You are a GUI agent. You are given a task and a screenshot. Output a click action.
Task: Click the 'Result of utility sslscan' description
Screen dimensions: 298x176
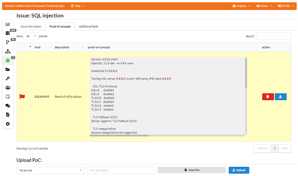(x=68, y=97)
